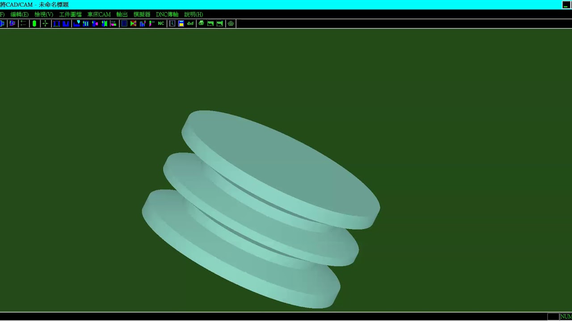Minimize the CAD/CAM window
This screenshot has height=321, width=572.
click(x=566, y=4)
